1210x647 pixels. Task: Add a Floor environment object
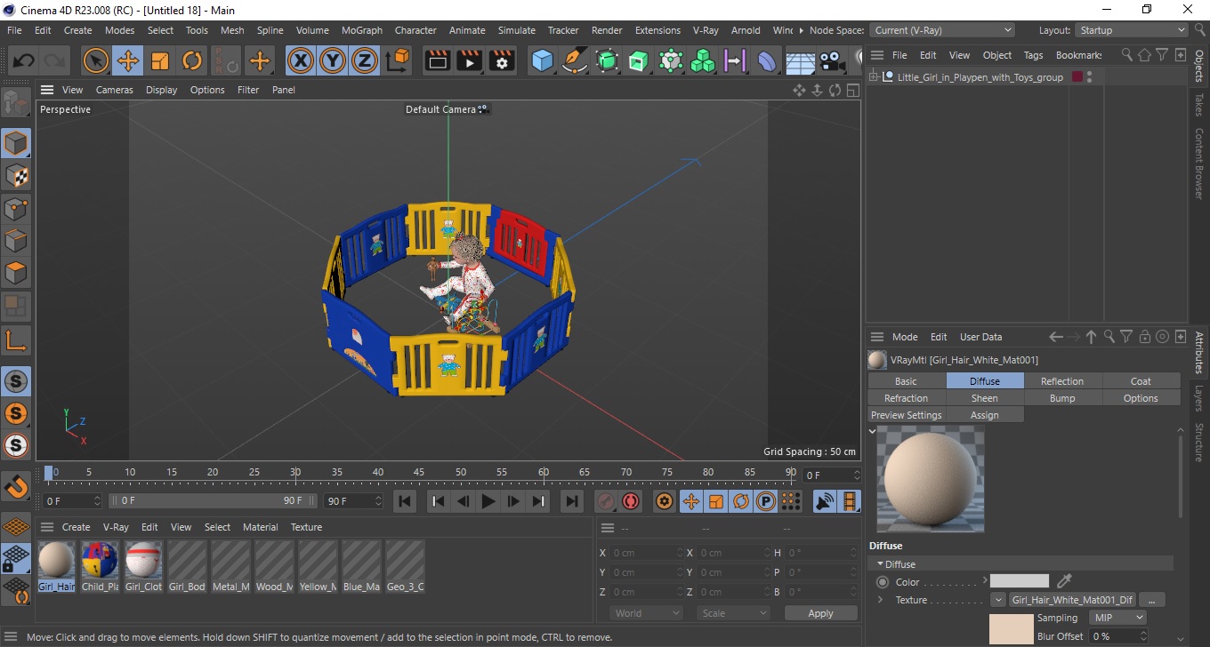click(x=800, y=61)
